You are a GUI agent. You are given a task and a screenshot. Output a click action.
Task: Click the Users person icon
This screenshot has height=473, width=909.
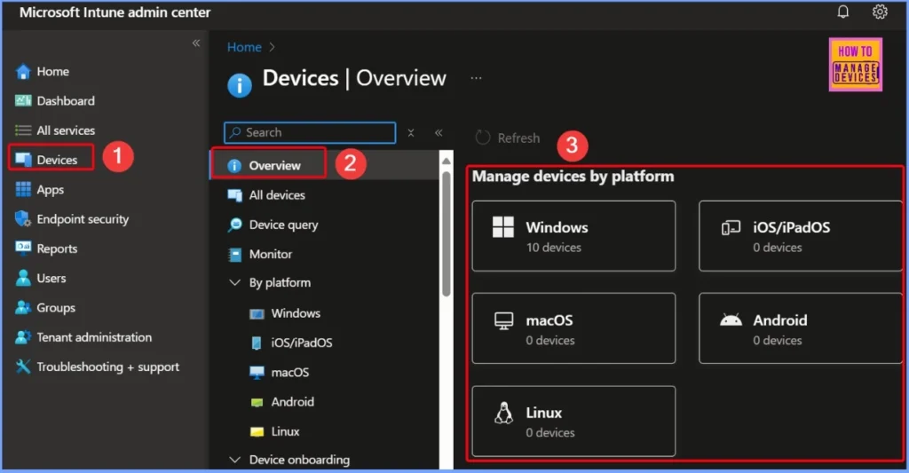pyautogui.click(x=23, y=278)
